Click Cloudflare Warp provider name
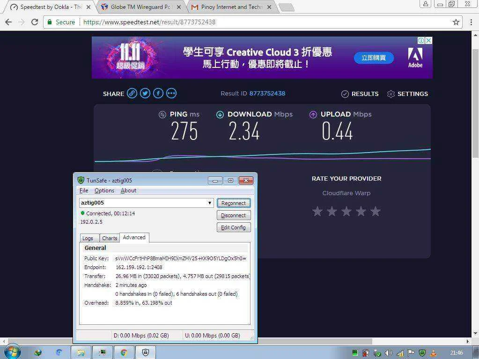The width and height of the screenshot is (479, 359). pyautogui.click(x=346, y=193)
